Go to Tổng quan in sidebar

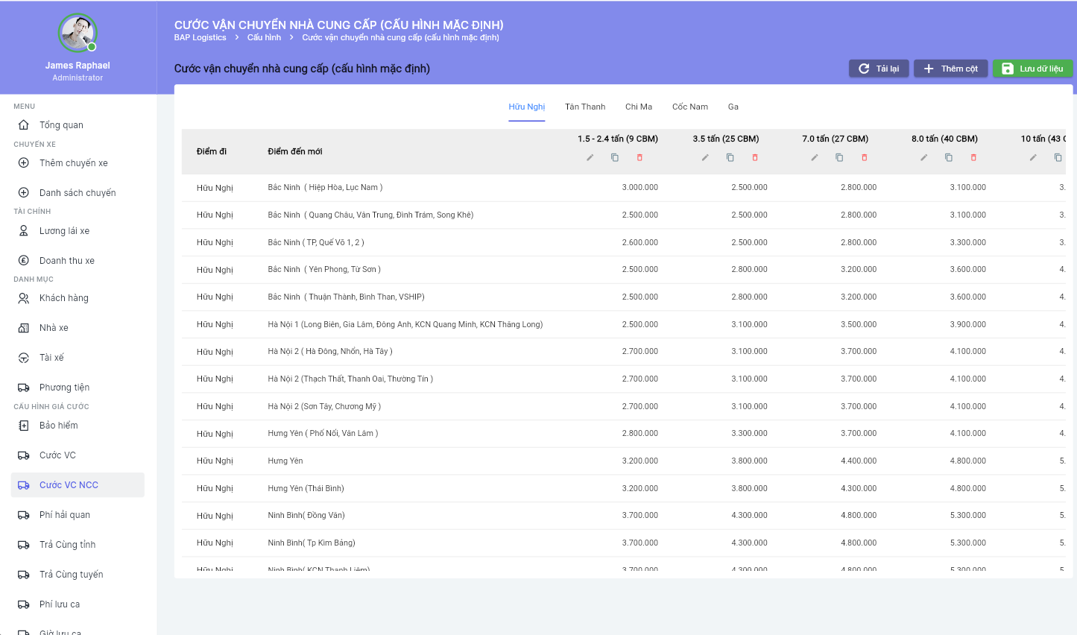61,125
